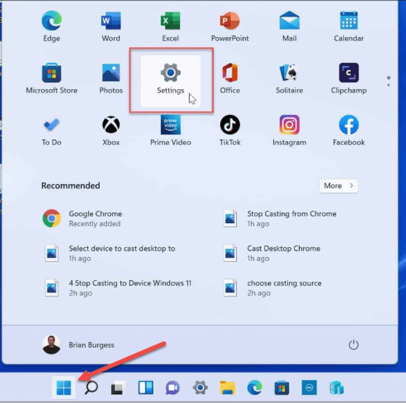Viewport: 406px width, 403px height.
Task: Open 'Stop Casting from Chrome' file
Action: coord(280,218)
